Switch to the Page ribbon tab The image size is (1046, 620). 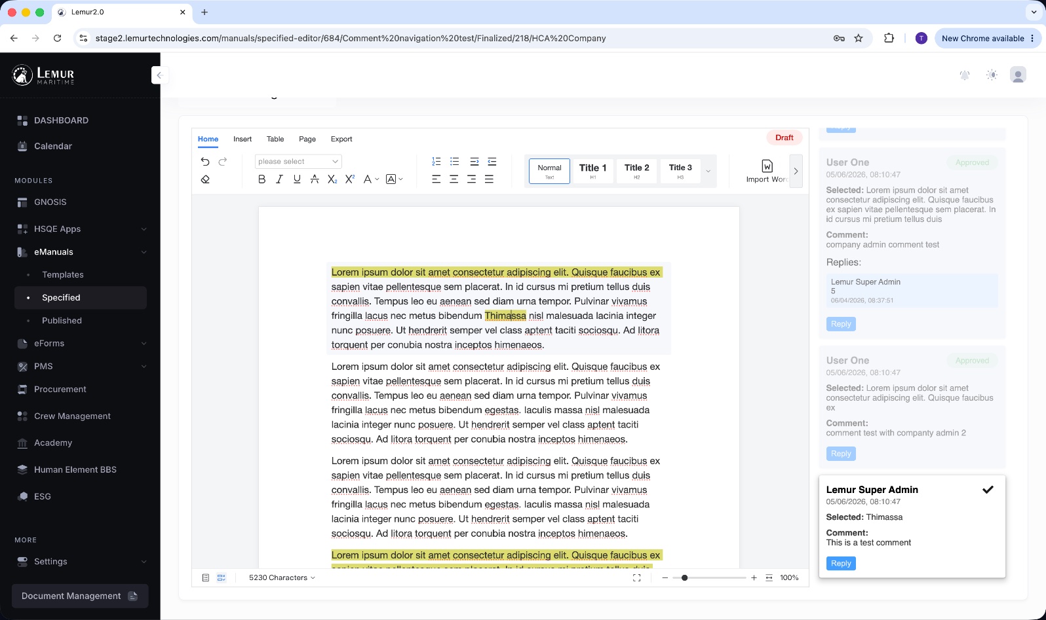coord(307,139)
